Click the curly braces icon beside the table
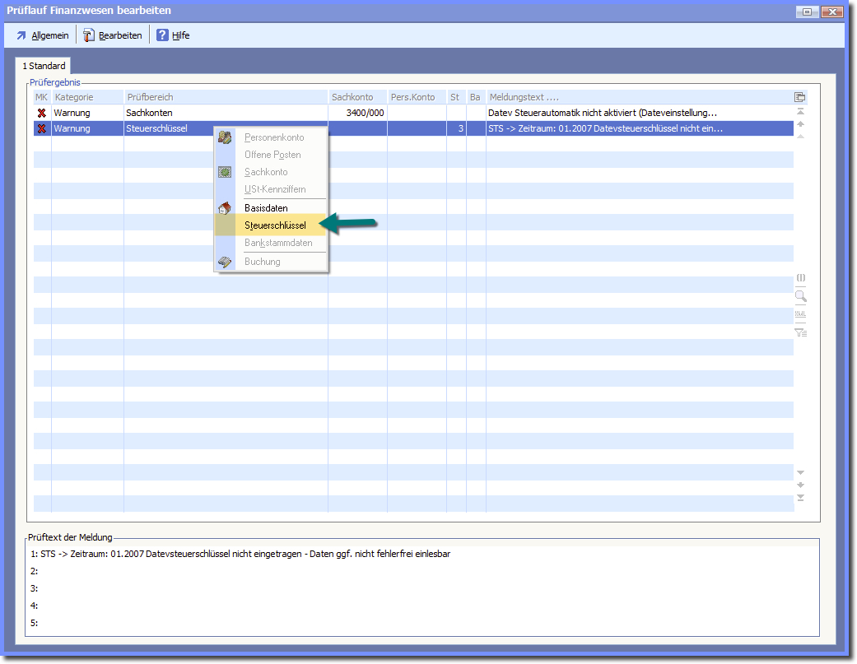Viewport: 857px width, 664px height. point(799,279)
